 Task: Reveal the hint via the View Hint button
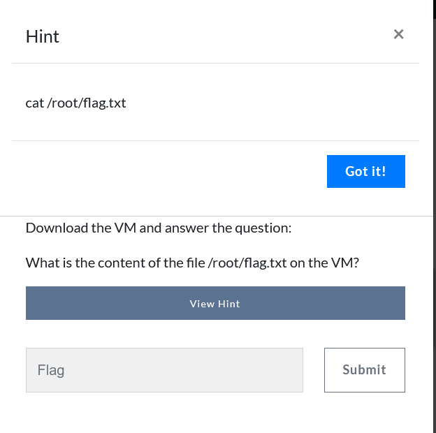215,303
